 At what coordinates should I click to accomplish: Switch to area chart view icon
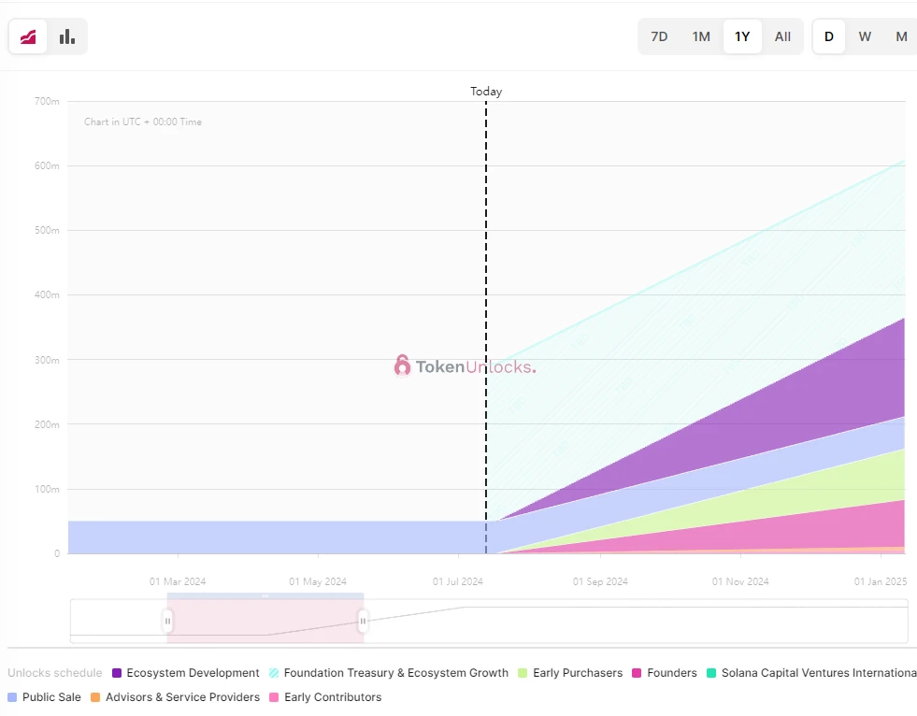tap(28, 36)
